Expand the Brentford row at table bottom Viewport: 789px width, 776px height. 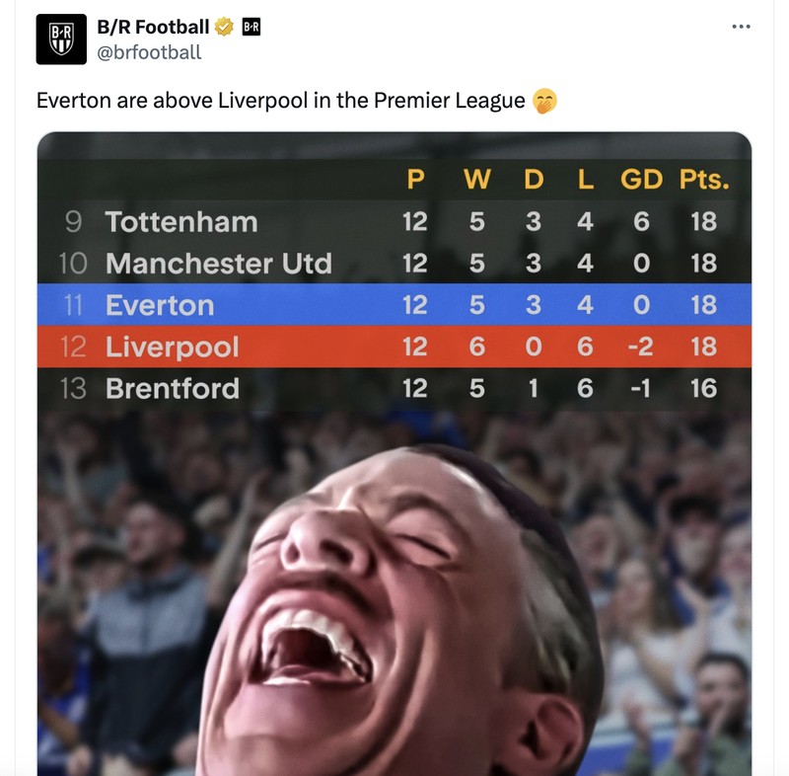point(394,388)
